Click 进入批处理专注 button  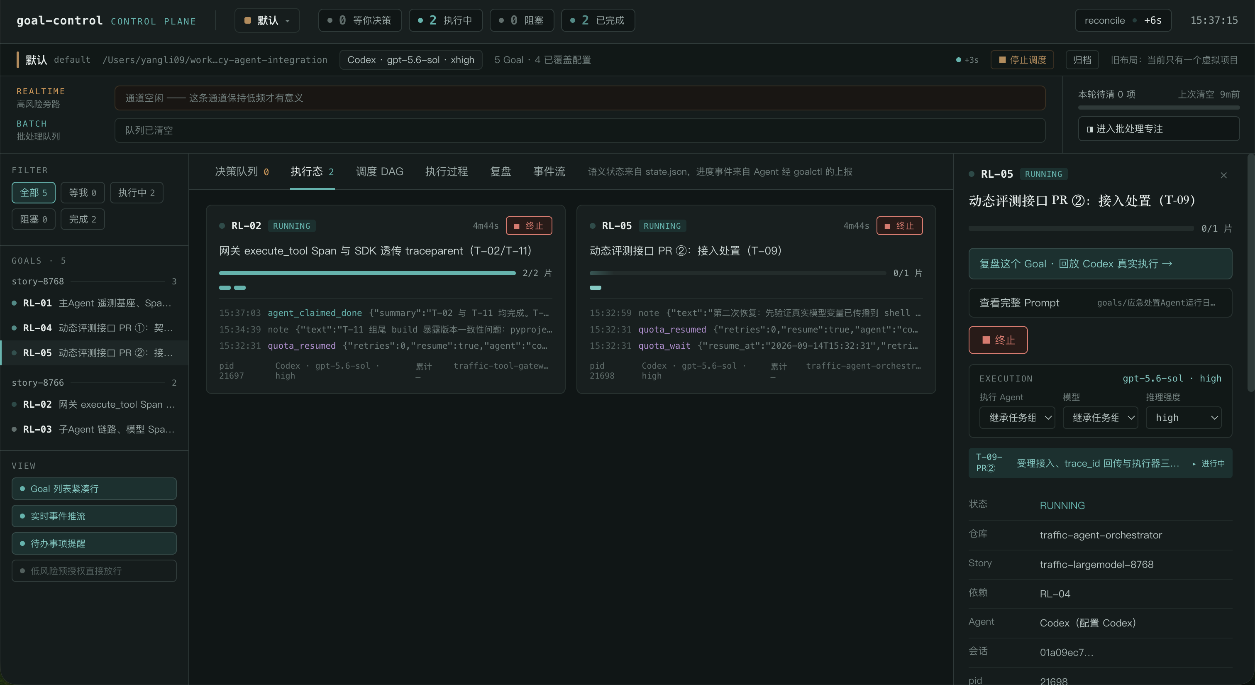1159,129
